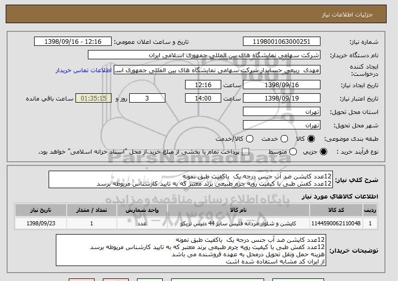This screenshot has width=398, height=281.
Task: Select the کالا radio button
Action: click(311, 139)
